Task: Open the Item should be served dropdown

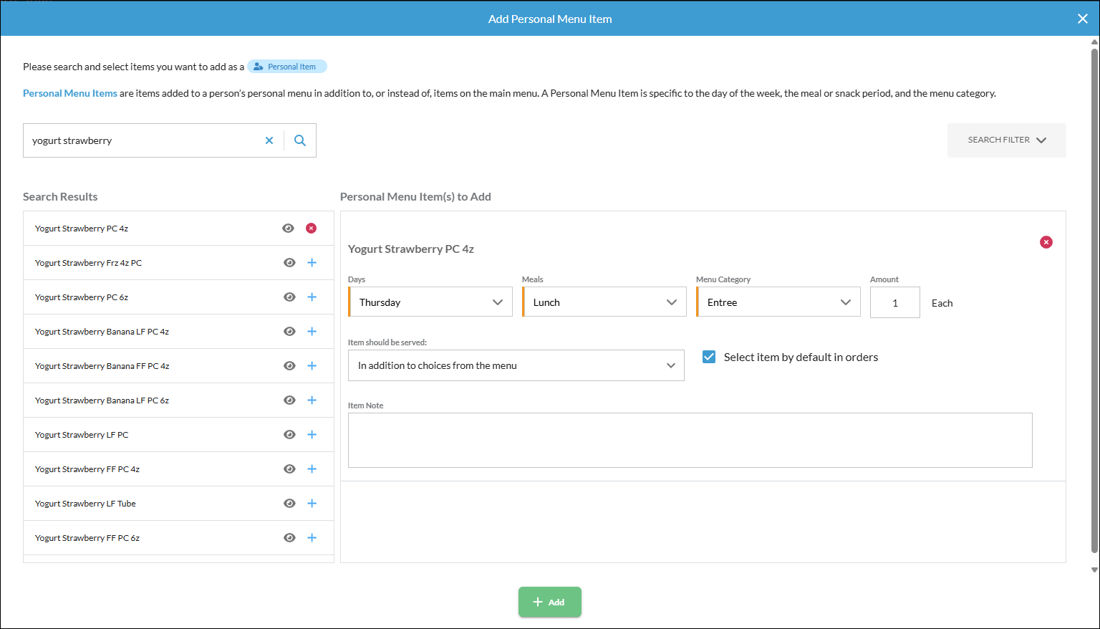Action: pyautogui.click(x=515, y=365)
